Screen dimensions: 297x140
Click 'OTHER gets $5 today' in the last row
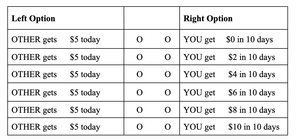pos(56,127)
